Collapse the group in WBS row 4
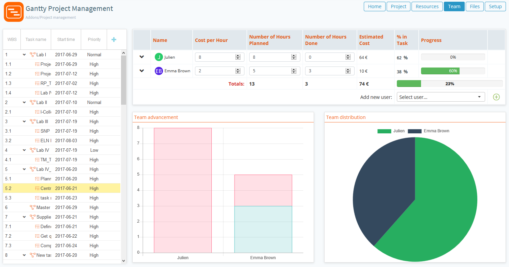The height and width of the screenshot is (267, 509). (24, 150)
